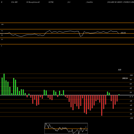Click the '30' level label on the RSI axis
The width and height of the screenshot is (134, 134).
[x=2, y=39]
